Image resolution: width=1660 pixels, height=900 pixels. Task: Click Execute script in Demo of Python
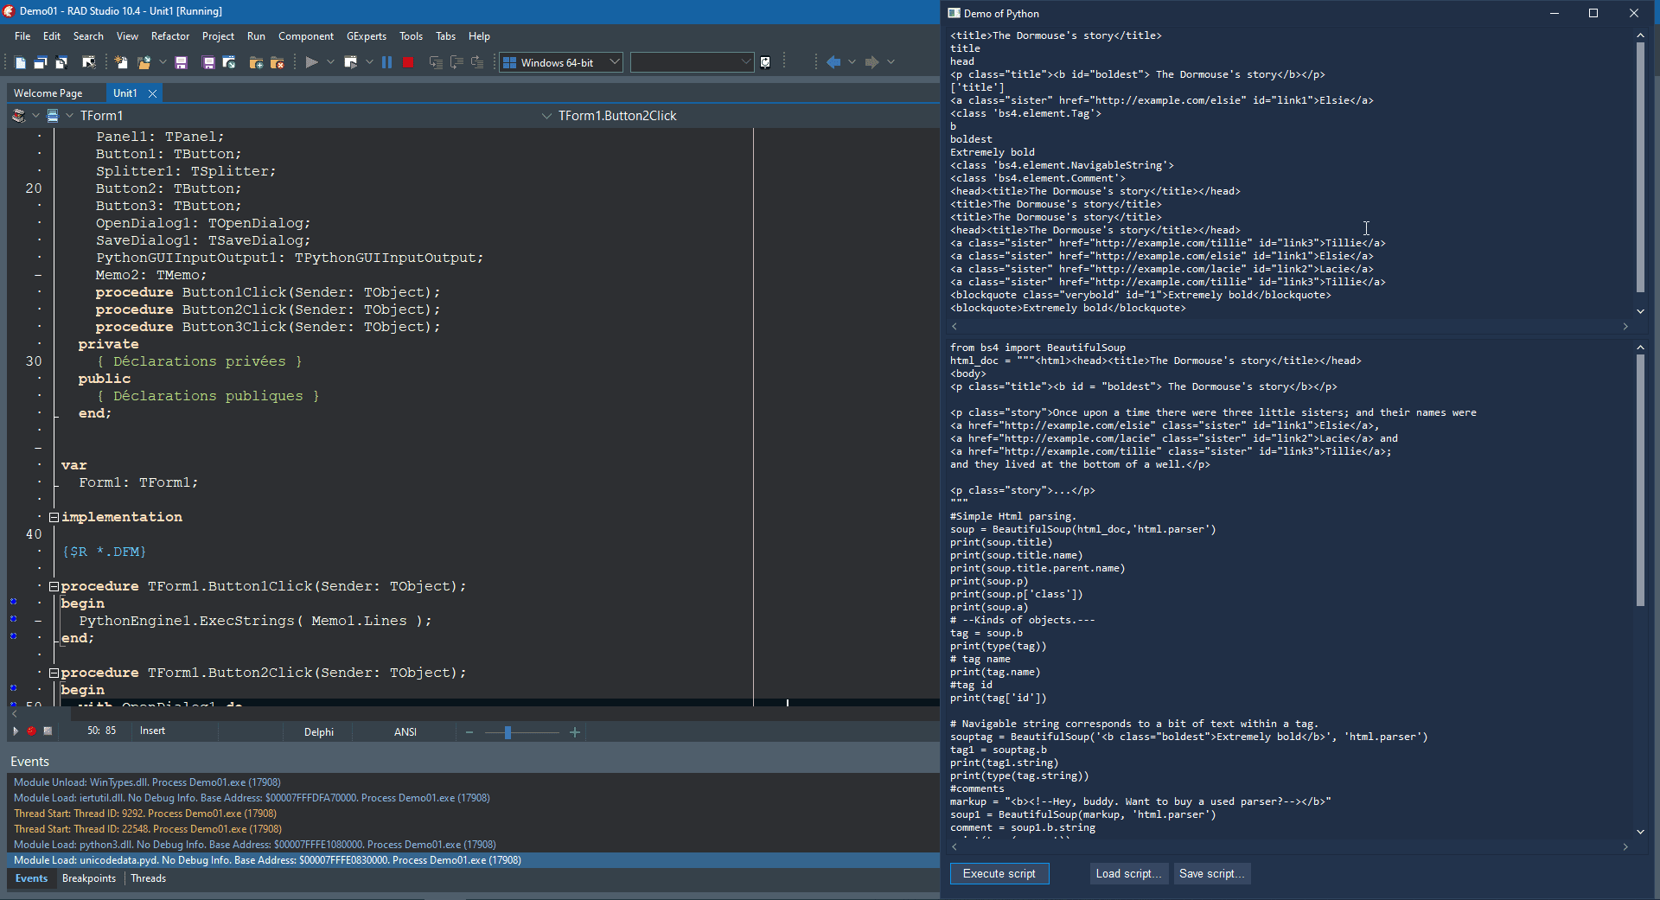click(x=999, y=874)
